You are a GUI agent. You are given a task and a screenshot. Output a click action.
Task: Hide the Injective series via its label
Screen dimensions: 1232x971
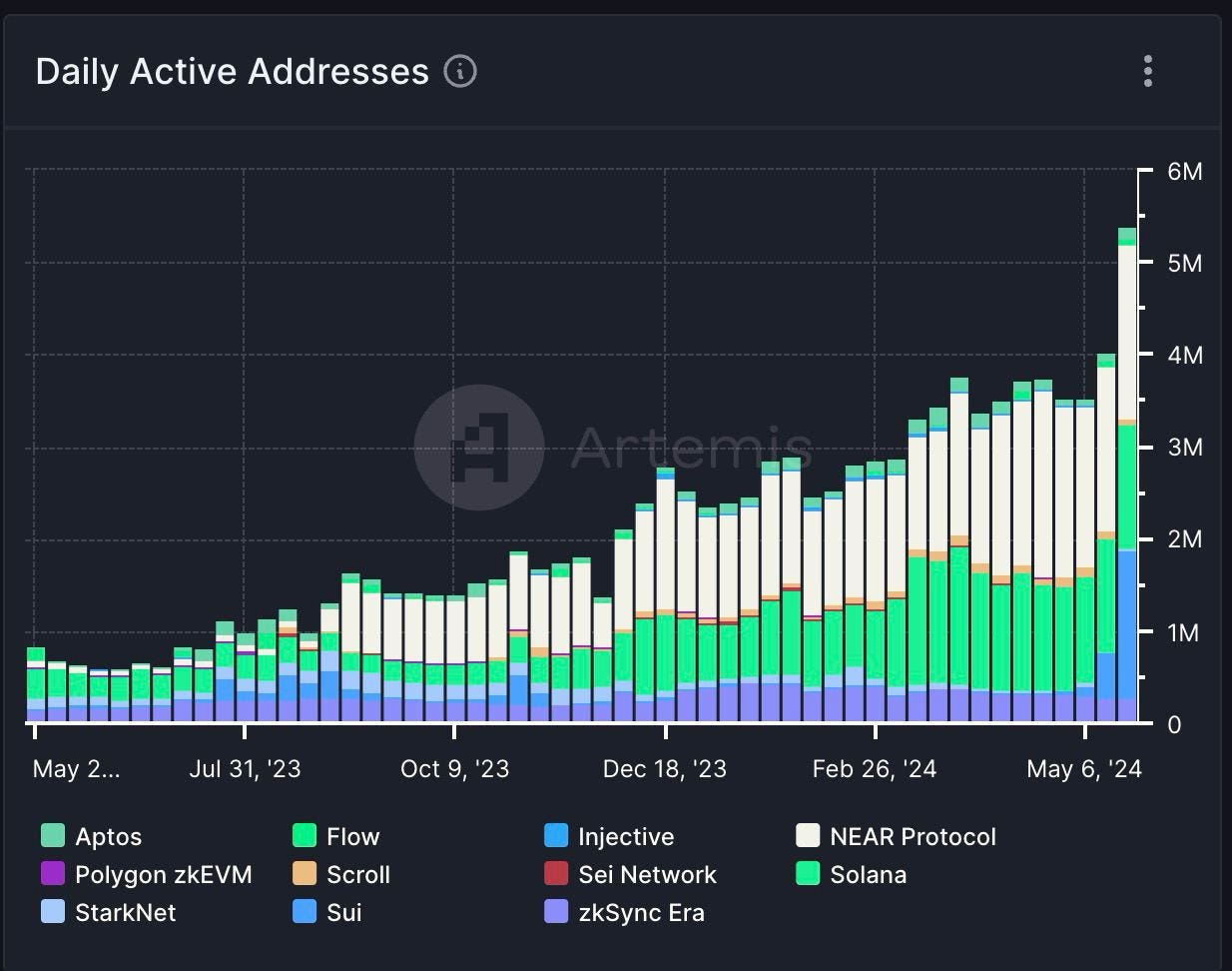point(626,837)
